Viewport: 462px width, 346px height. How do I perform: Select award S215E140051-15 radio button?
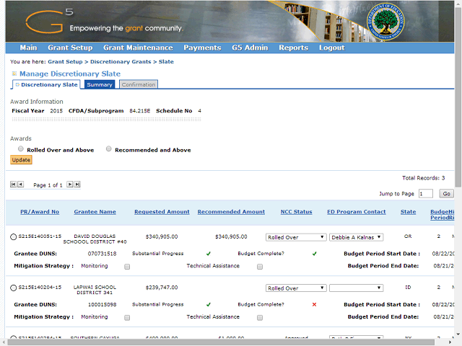click(x=13, y=237)
